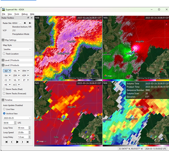
Task: Click the home radar site icon
Action: [x=25, y=23]
